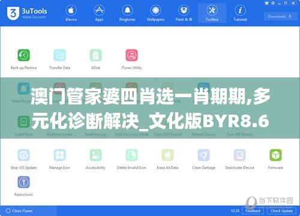The height and width of the screenshot is (216, 300).
Task: Launch iTunes Utility
Action: pyautogui.click(x=131, y=59)
